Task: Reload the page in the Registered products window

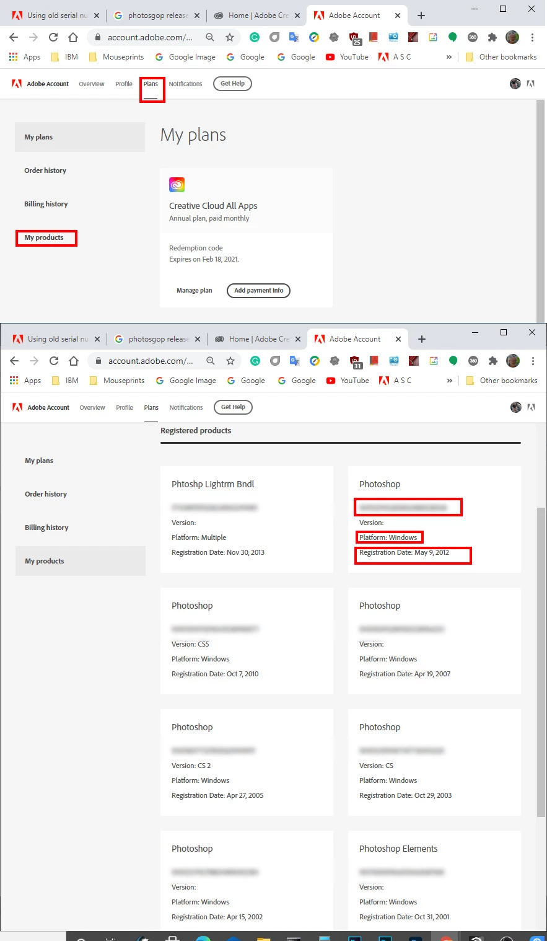Action: pyautogui.click(x=54, y=361)
